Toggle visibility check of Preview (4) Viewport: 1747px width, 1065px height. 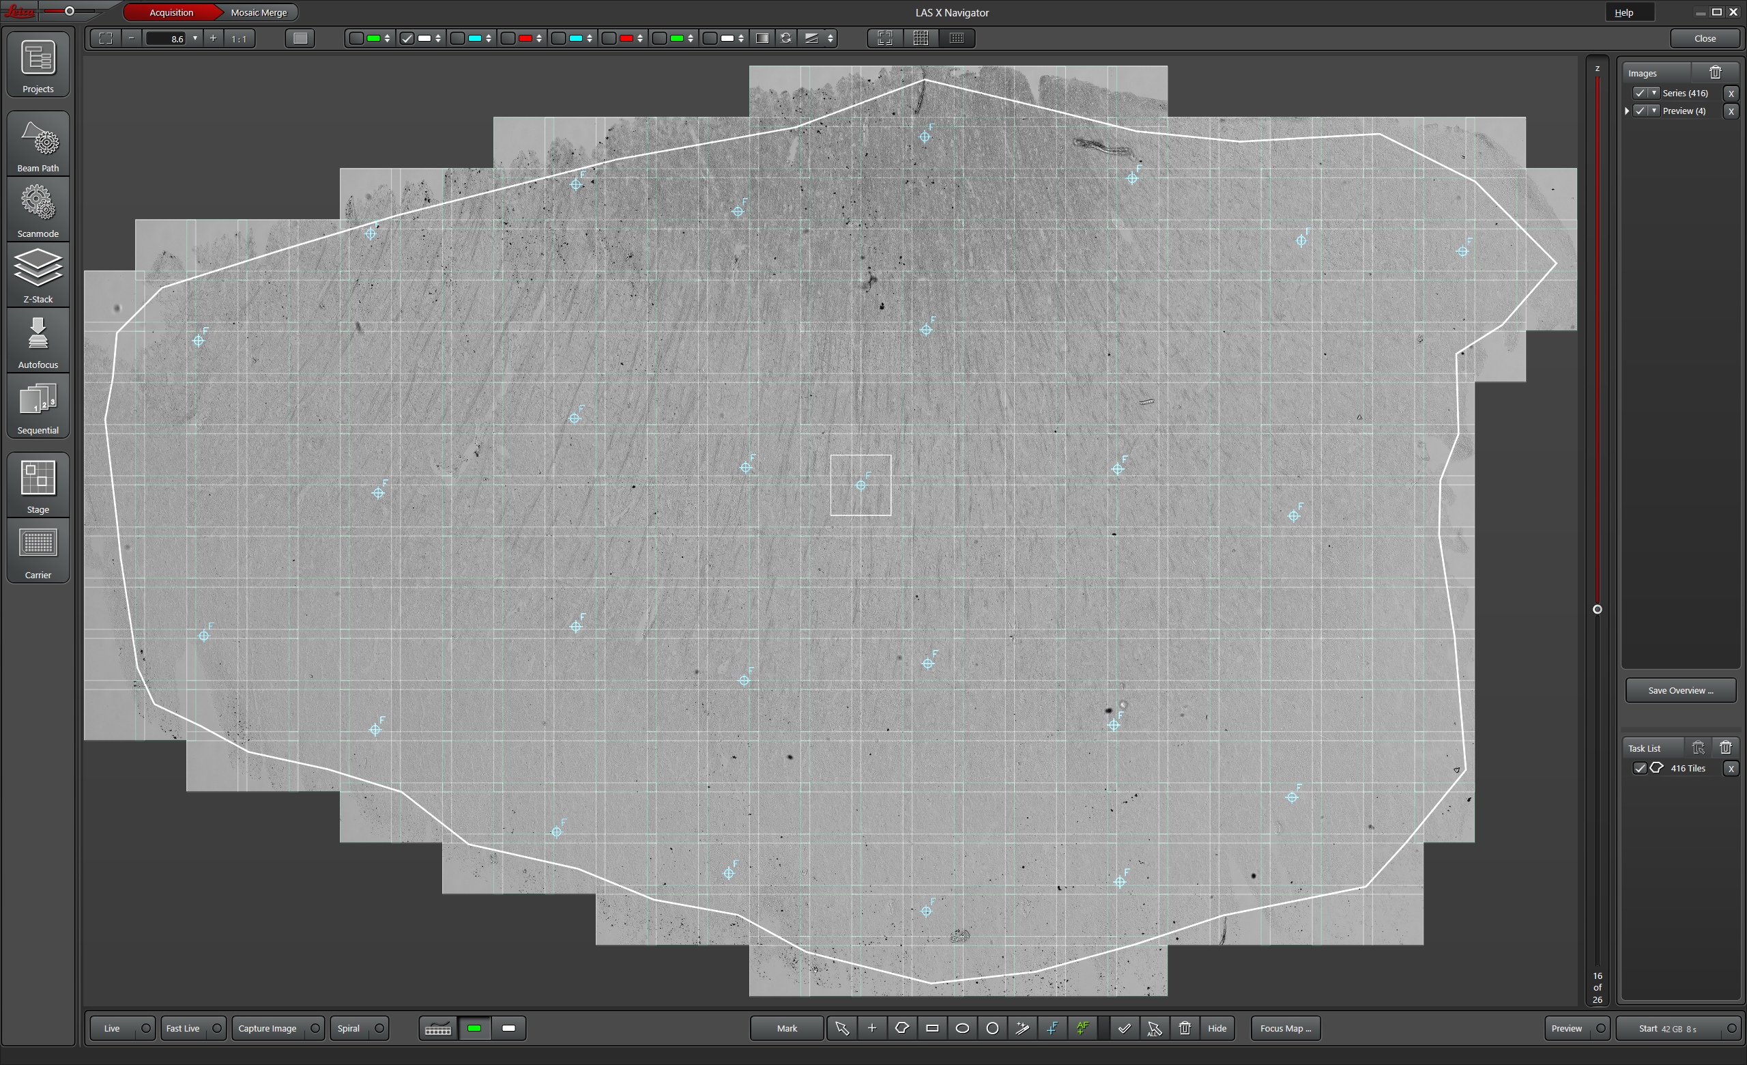(x=1640, y=111)
